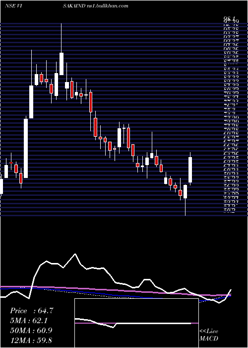Click the '50MA : 60.9' value
This screenshot has width=248, height=348.
(31, 331)
